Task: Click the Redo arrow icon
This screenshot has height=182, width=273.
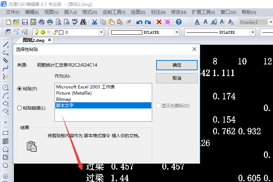Action: click(148, 22)
